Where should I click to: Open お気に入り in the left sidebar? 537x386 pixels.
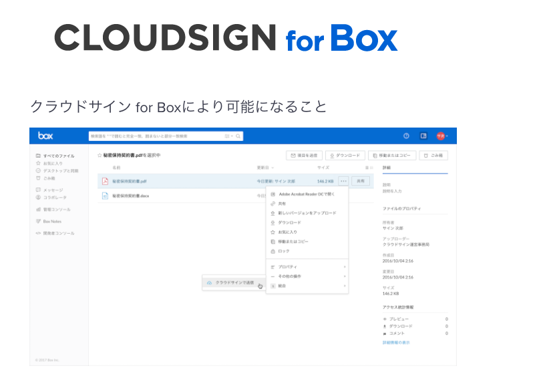(49, 164)
